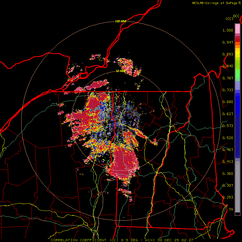The width and height of the screenshot is (242, 242).
Task: Click the bright green segment of the color bar
Action: pos(237,74)
